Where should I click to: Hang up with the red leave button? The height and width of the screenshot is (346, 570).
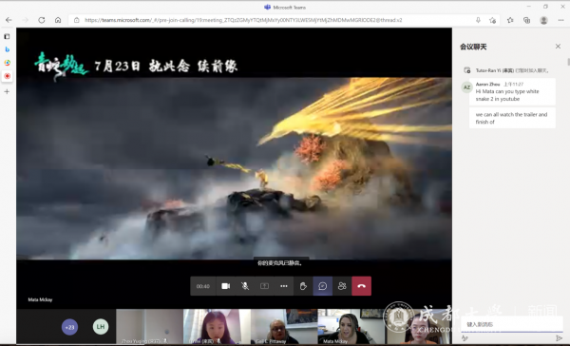[361, 286]
